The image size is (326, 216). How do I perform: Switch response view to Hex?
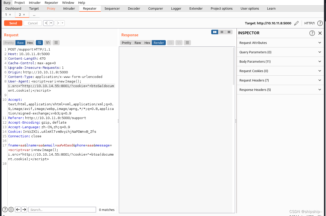(147, 43)
